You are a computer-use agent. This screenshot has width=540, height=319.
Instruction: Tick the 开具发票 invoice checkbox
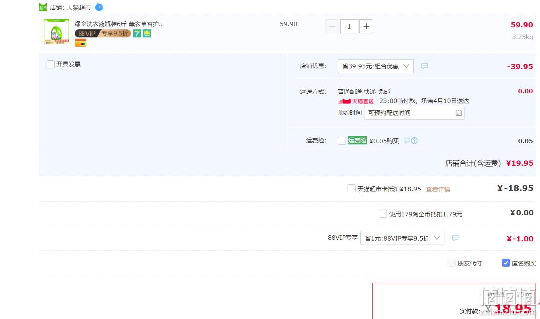click(51, 64)
